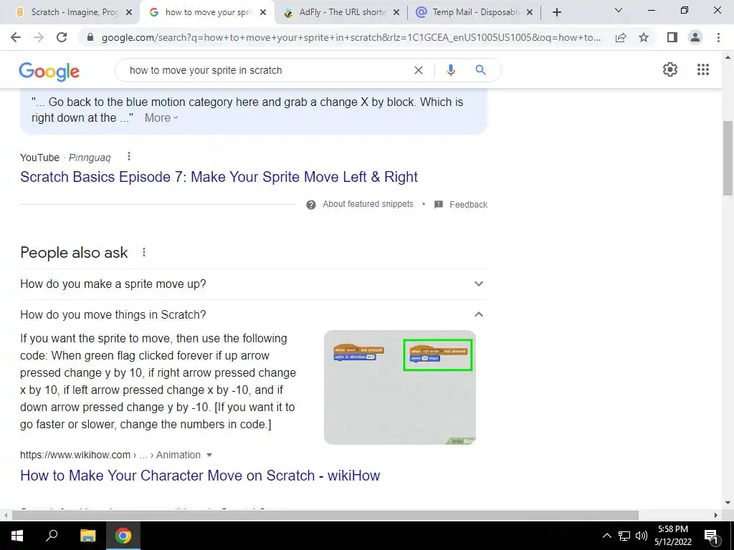Viewport: 734px width, 550px height.
Task: Open the options dots beside YouTube Pinnguaq
Action: click(129, 157)
